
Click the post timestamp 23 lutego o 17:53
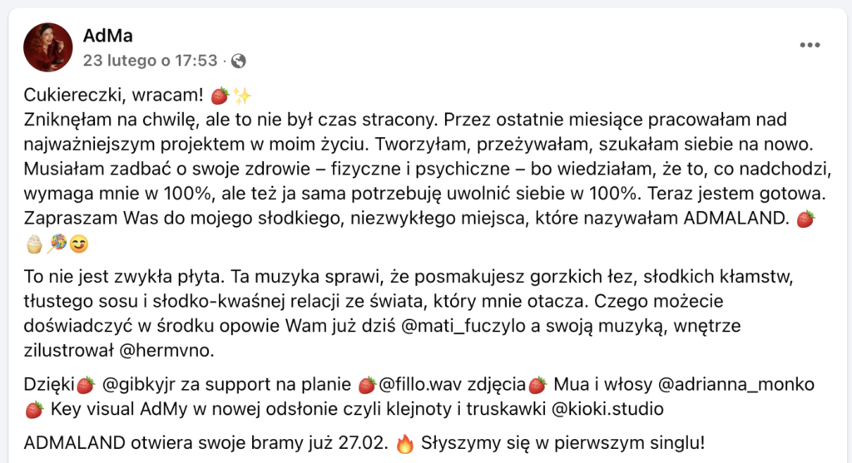click(x=150, y=61)
